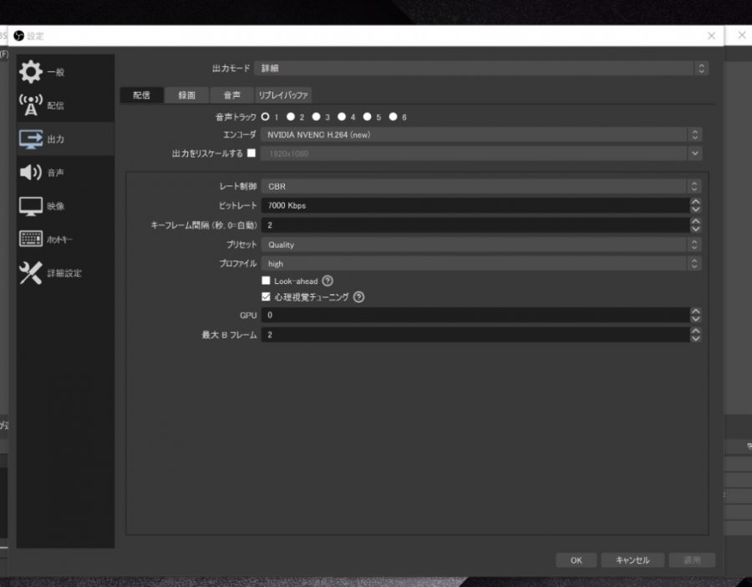Click the キャンセル cancel button
This screenshot has width=752, height=587.
pos(633,560)
